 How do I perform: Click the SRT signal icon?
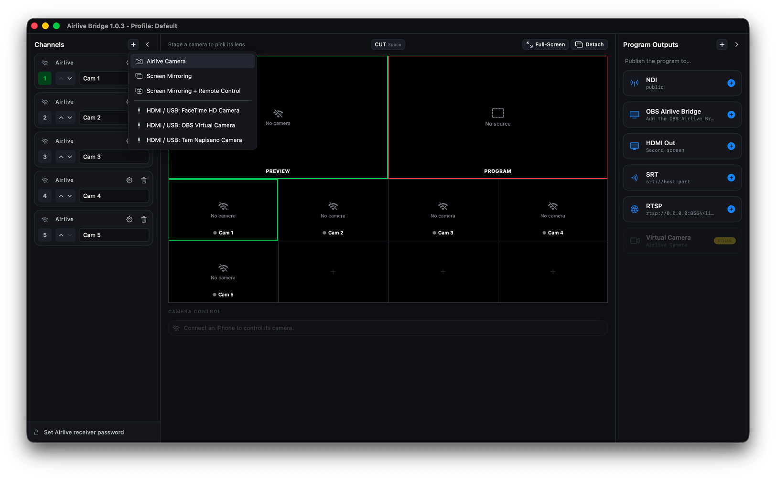(635, 178)
